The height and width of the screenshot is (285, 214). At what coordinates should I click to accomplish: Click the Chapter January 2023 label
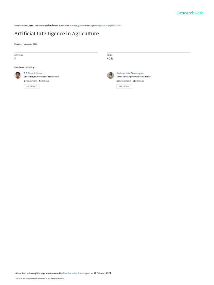[x=26, y=44]
